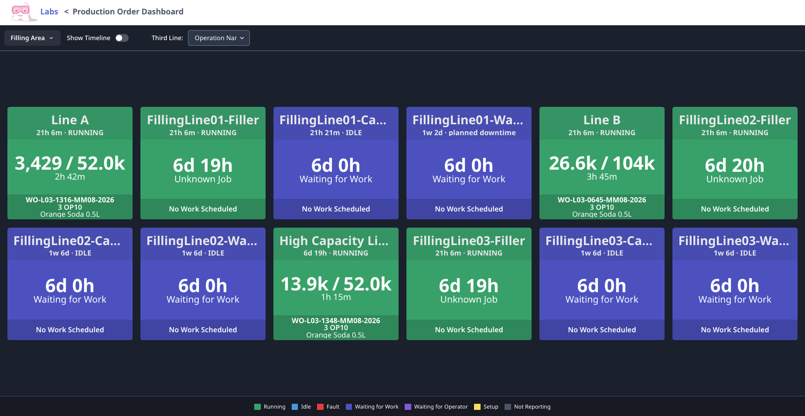The width and height of the screenshot is (805, 416).
Task: Select the Line B tile
Action: coord(602,163)
